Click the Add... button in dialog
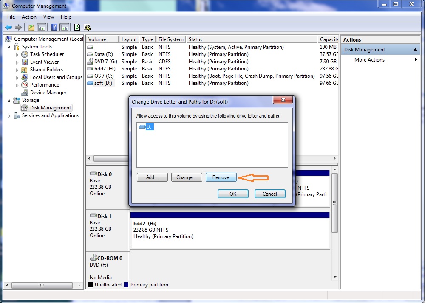This screenshot has width=425, height=303. point(152,177)
